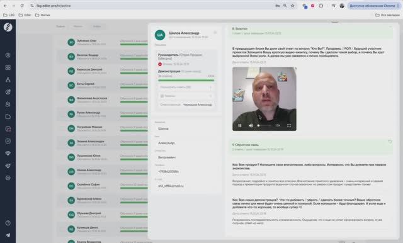
Task: Open the Chrome profile avatar
Action: (342, 6)
